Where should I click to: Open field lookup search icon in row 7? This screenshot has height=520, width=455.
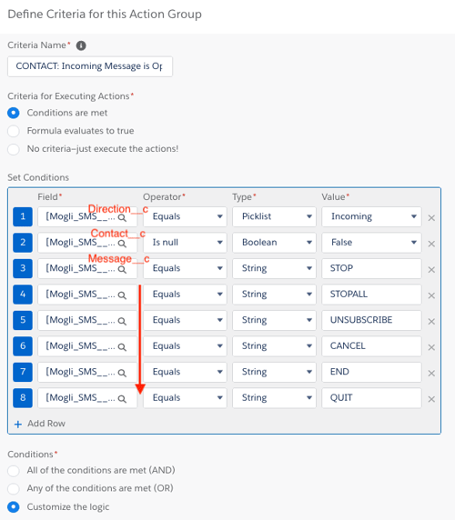(122, 373)
